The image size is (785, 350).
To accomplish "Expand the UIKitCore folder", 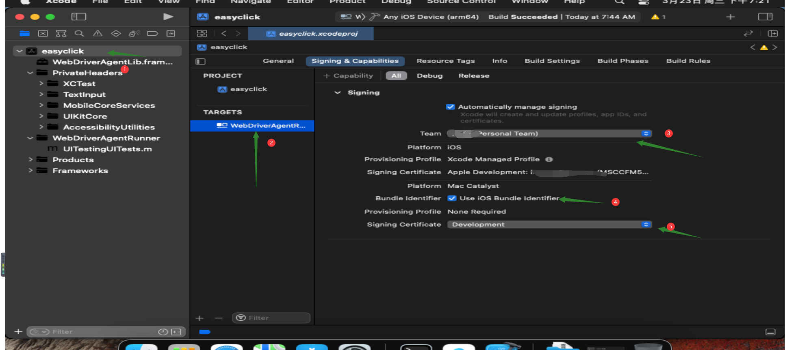I will [41, 116].
